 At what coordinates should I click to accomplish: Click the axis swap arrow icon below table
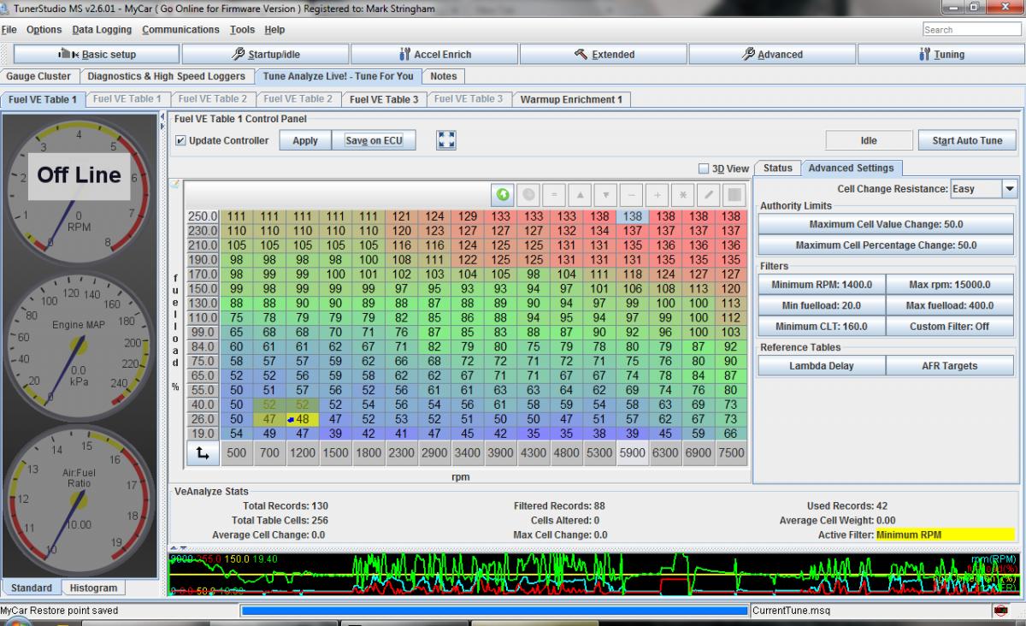[x=203, y=453]
